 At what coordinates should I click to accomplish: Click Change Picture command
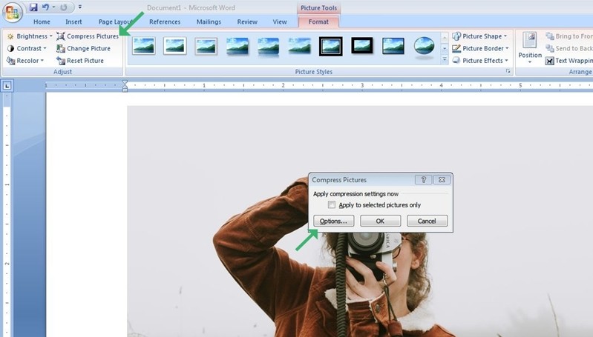coord(83,48)
